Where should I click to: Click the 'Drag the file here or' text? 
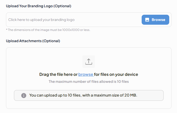pos(58,74)
